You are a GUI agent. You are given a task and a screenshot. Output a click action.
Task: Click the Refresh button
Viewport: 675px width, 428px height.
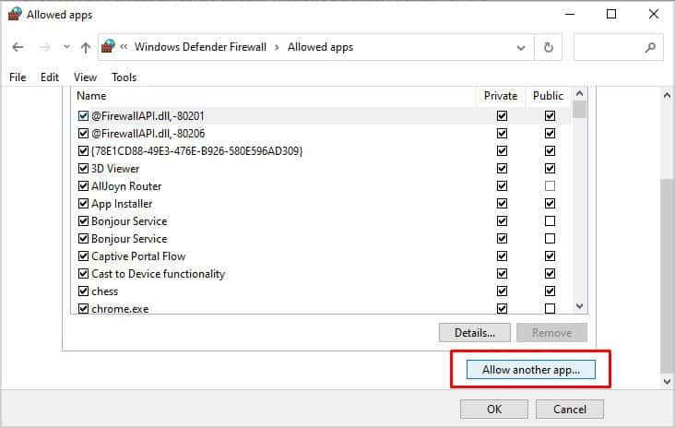pyautogui.click(x=548, y=47)
